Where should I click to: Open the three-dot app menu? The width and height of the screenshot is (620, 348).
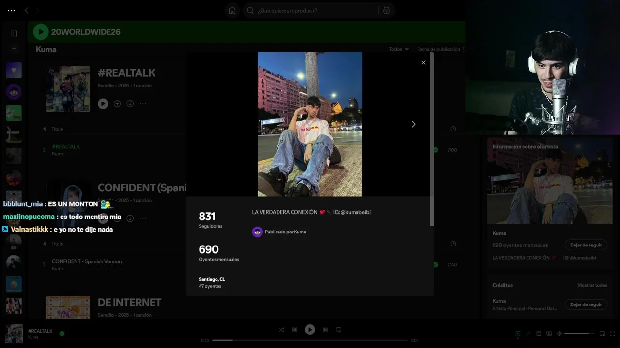pos(11,10)
